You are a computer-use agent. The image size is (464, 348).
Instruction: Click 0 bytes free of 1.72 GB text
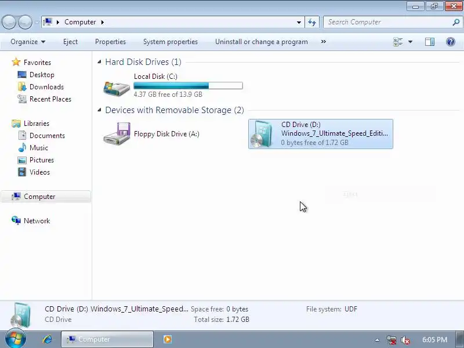(x=314, y=143)
